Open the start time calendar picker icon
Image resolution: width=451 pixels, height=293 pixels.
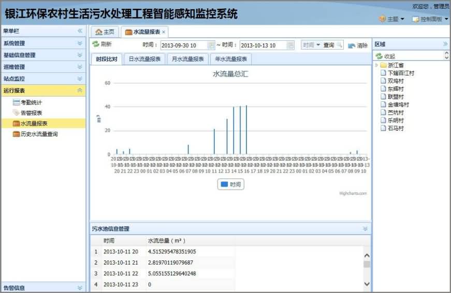click(211, 45)
